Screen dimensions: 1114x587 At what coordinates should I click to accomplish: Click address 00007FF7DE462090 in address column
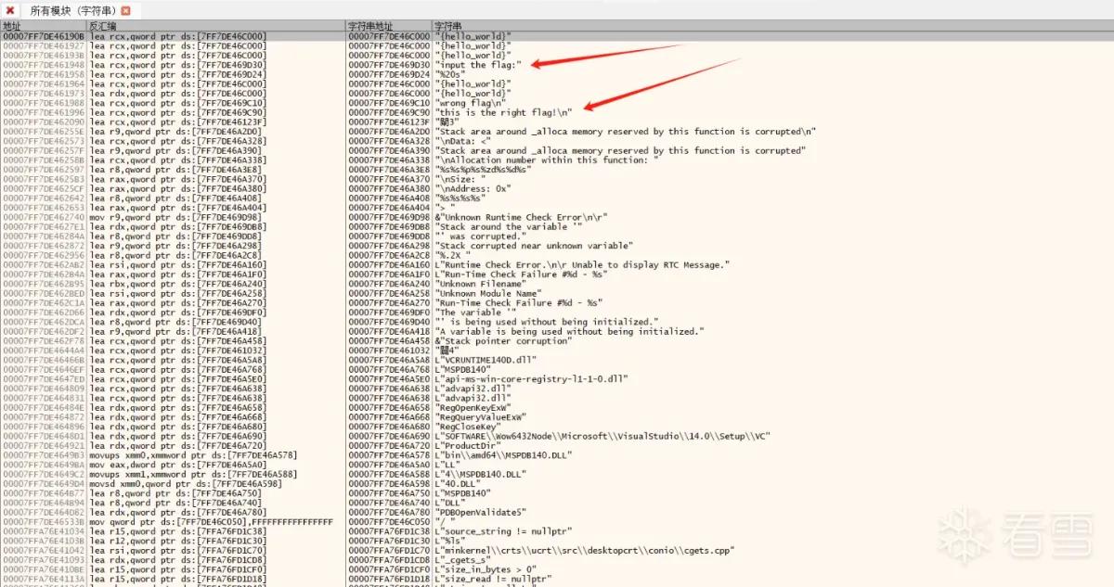pos(44,121)
